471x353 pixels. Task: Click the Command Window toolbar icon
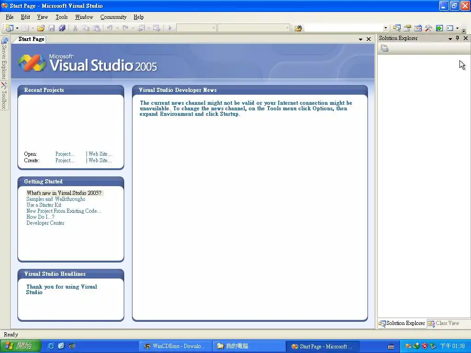450,28
